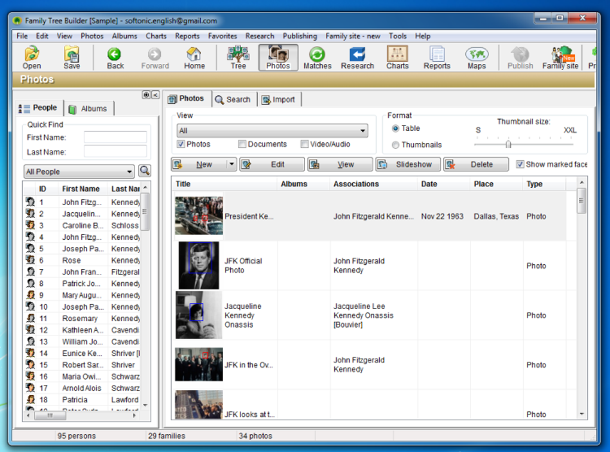Screen dimensions: 610x452
Task: Enable the Documents checkbox
Action: point(242,144)
